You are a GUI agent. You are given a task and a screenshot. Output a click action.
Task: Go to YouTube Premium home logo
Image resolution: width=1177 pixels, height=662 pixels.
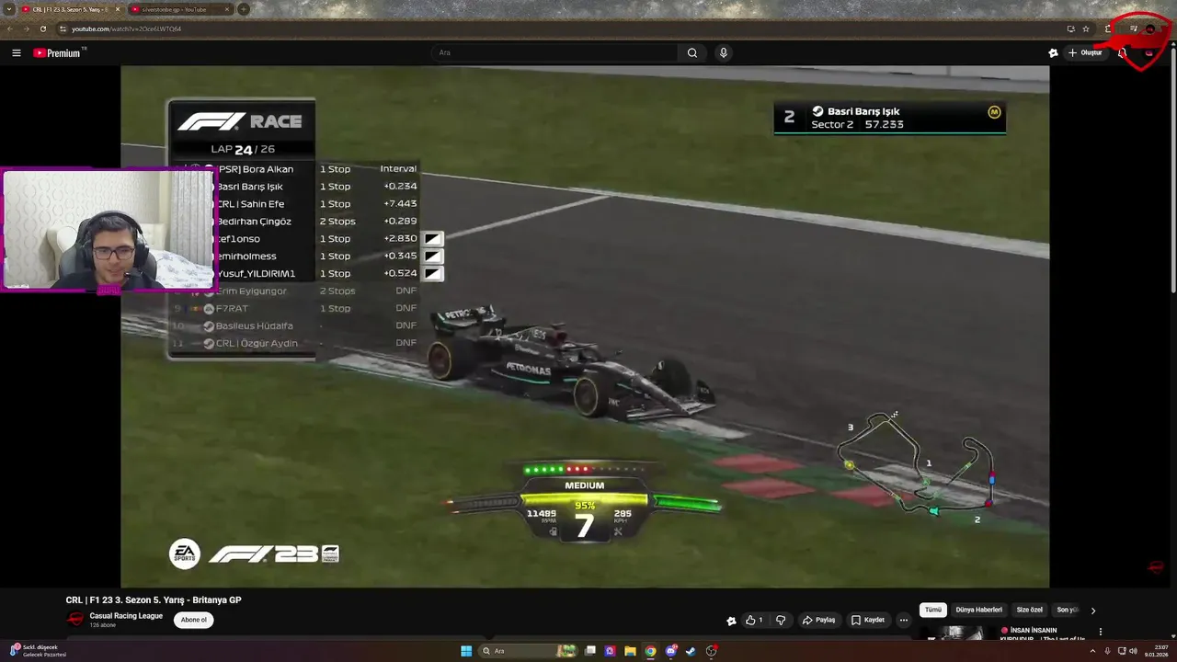tap(58, 52)
